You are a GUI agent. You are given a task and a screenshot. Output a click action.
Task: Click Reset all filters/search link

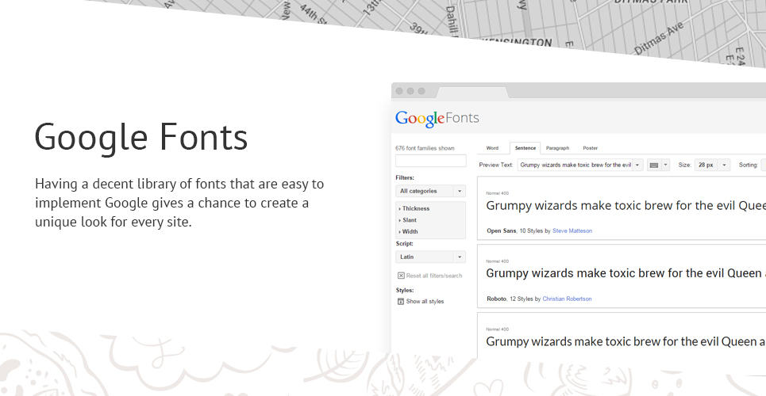coord(434,276)
